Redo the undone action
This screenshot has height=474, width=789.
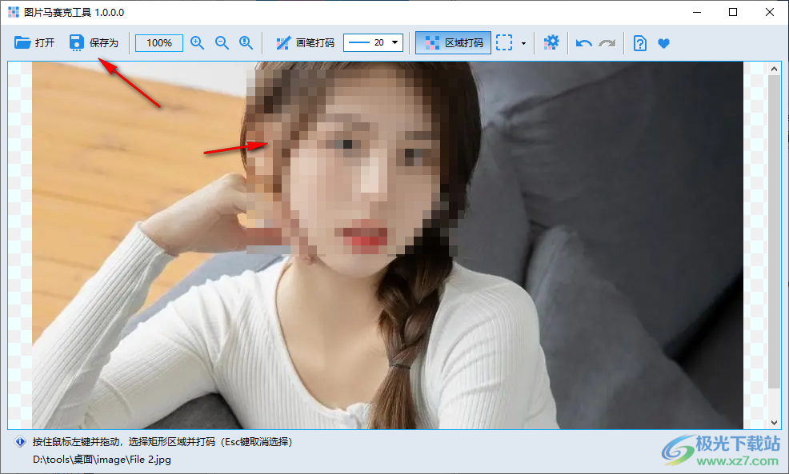click(x=607, y=43)
